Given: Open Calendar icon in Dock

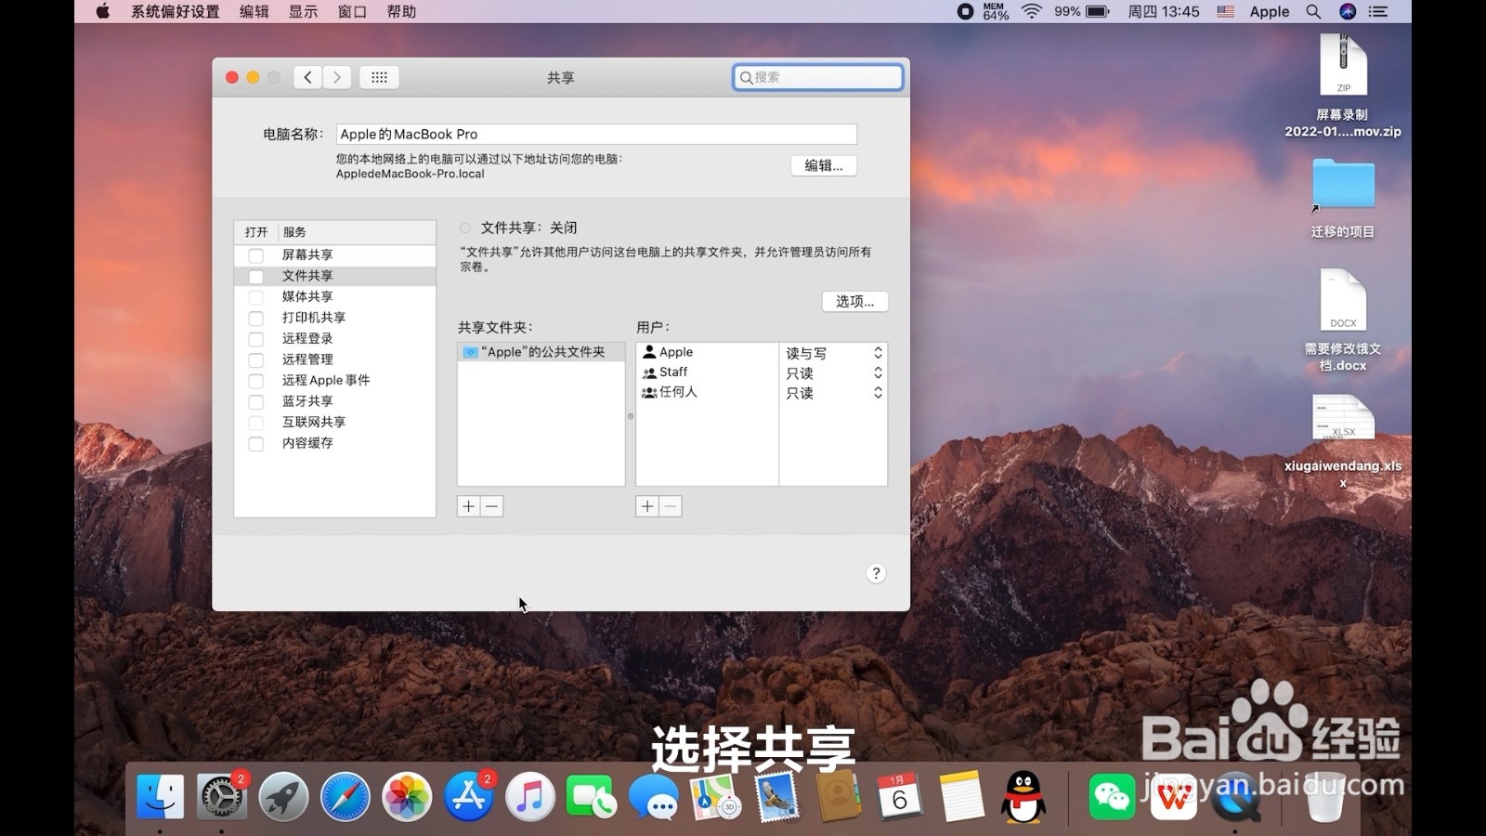Looking at the screenshot, I should (899, 797).
